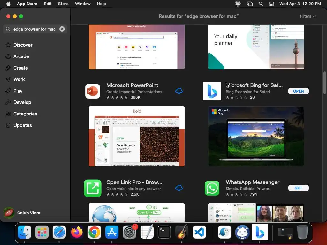This screenshot has width=327, height=245.
Task: Clear the search field with the X icon
Action: pyautogui.click(x=62, y=29)
